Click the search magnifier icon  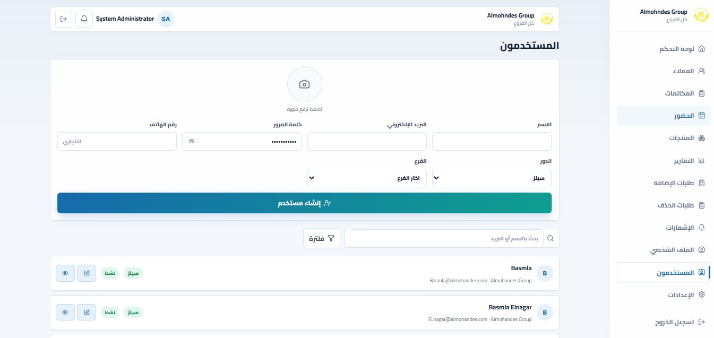(x=550, y=239)
